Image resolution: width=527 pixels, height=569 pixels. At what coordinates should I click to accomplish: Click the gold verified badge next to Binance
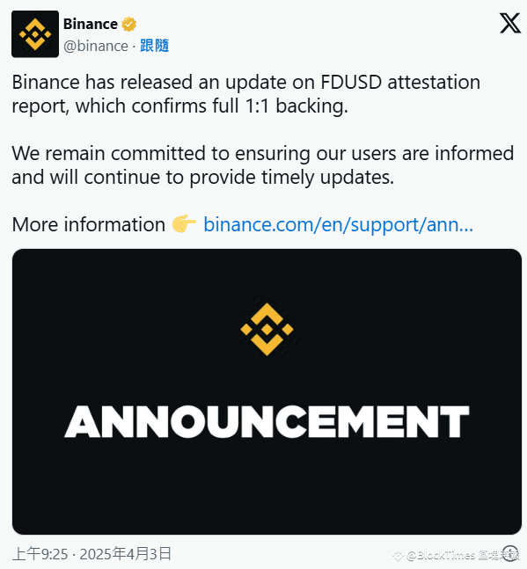[128, 25]
